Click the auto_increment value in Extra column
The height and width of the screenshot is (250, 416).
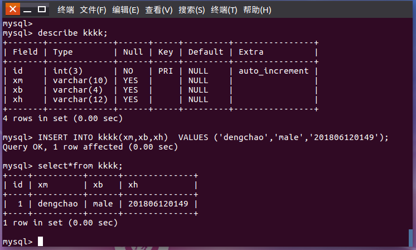[x=274, y=71]
